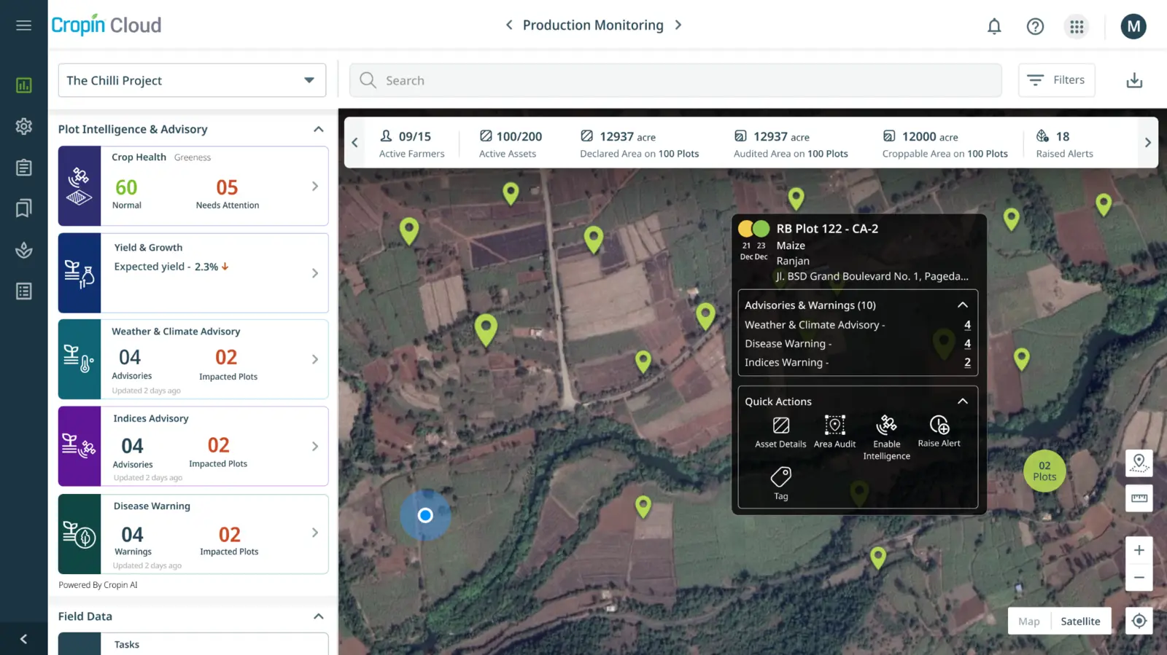Collapse Plot Intelligence & Advisory section

[x=319, y=130]
